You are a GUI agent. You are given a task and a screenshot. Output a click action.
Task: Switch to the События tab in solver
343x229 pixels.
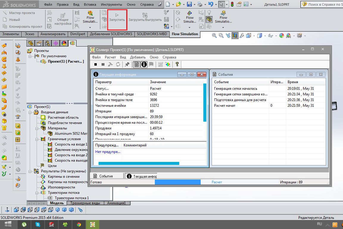(x=107, y=176)
